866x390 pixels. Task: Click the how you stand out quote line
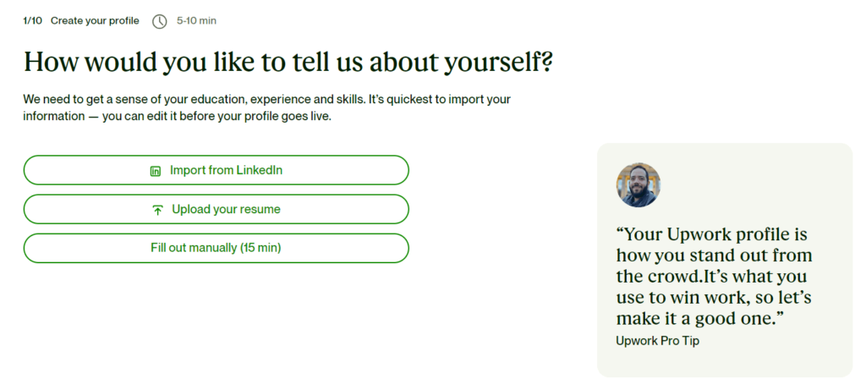pyautogui.click(x=714, y=255)
